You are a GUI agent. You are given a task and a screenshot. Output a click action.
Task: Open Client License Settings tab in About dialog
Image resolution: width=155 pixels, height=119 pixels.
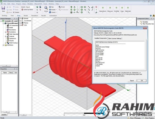(x=114, y=38)
